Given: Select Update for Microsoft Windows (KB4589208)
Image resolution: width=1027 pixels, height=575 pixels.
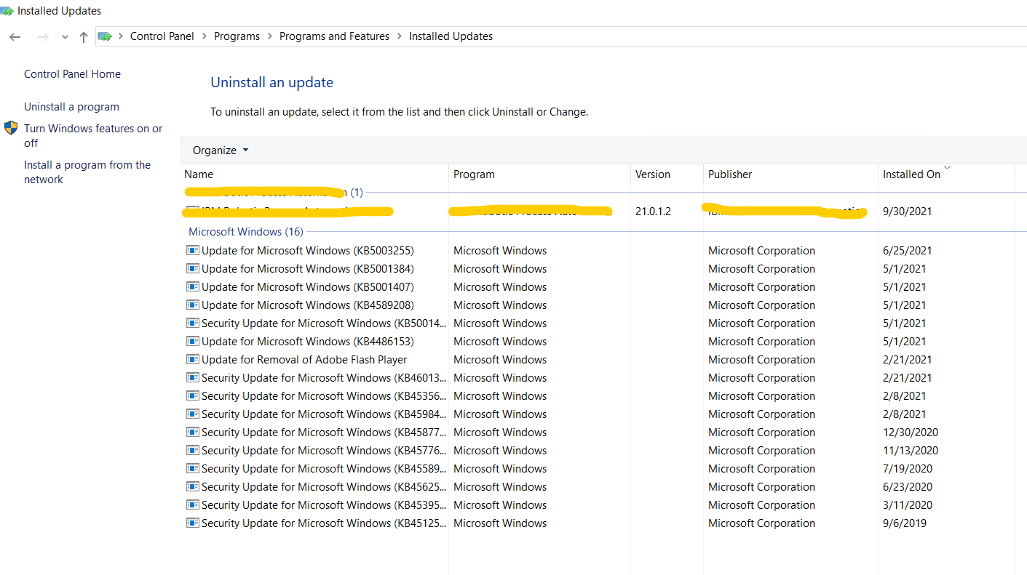Looking at the screenshot, I should pos(308,305).
